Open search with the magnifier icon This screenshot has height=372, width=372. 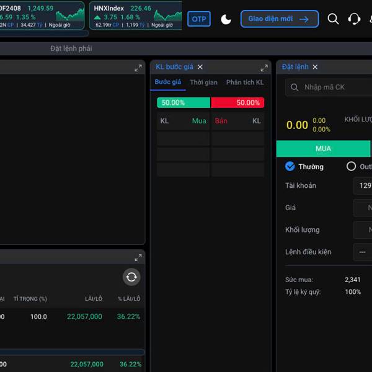tap(333, 19)
